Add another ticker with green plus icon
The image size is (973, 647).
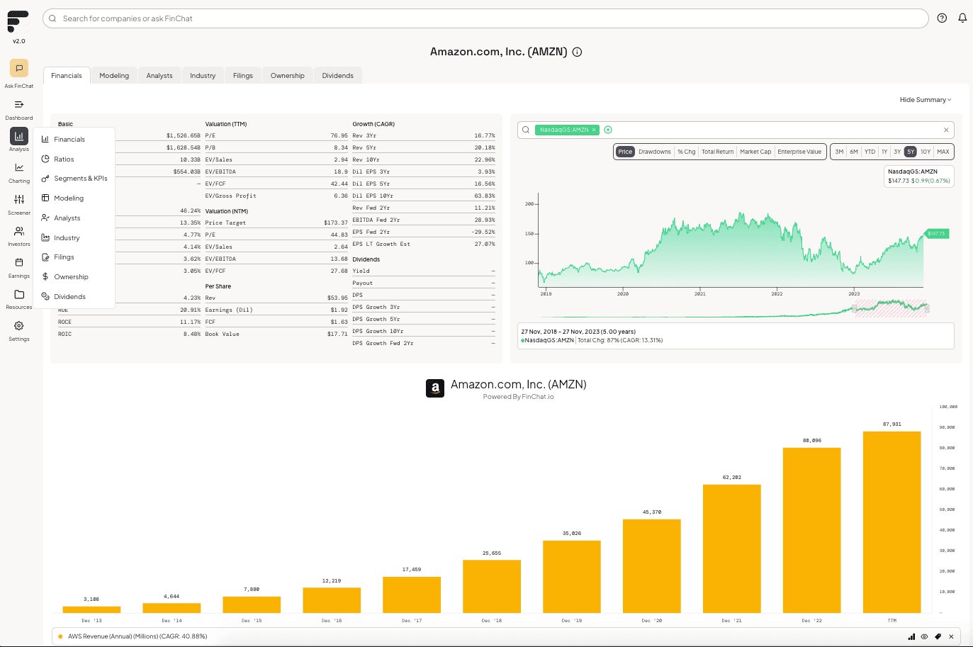click(608, 130)
